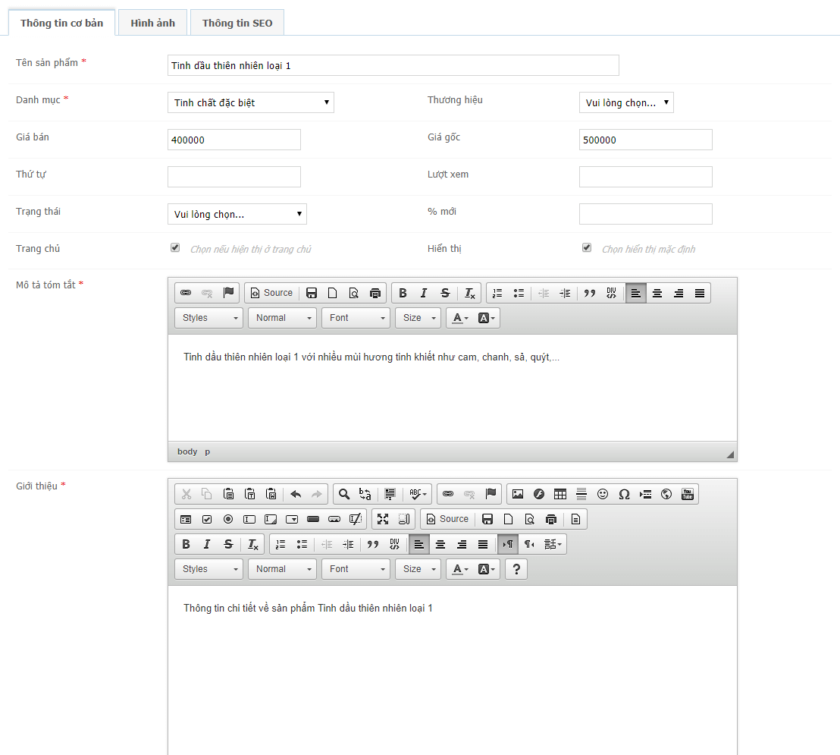
Task: Open Styles dropdown in Mô tả tóm tắt editor
Action: (x=209, y=318)
